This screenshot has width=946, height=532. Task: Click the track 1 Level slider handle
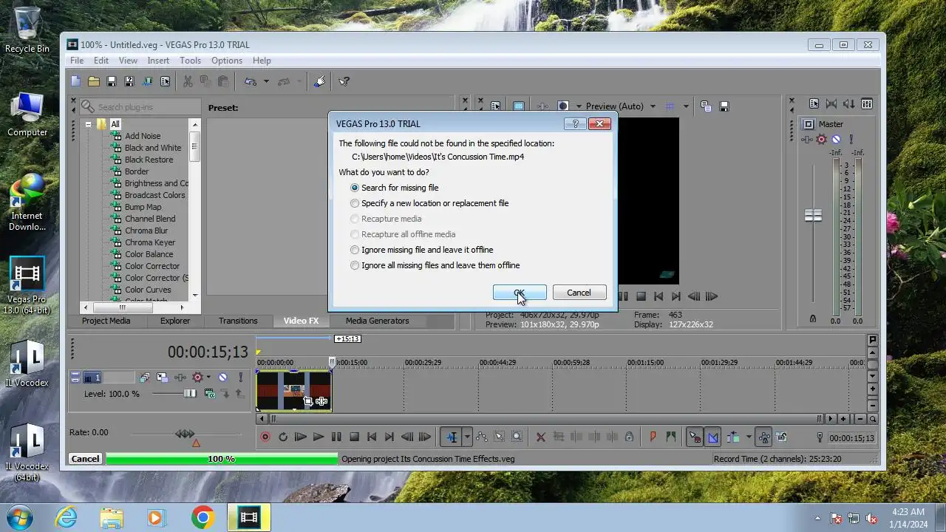(190, 393)
